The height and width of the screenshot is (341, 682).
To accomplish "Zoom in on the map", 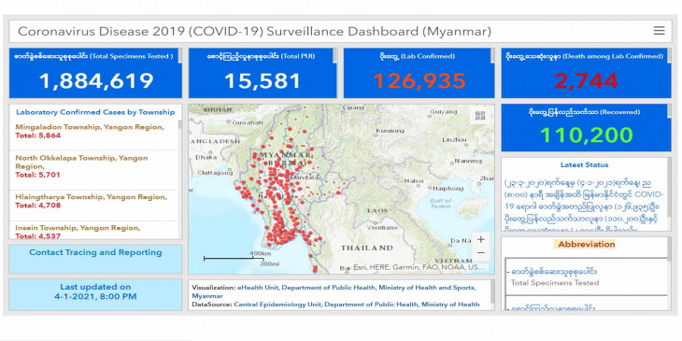I will (480, 240).
